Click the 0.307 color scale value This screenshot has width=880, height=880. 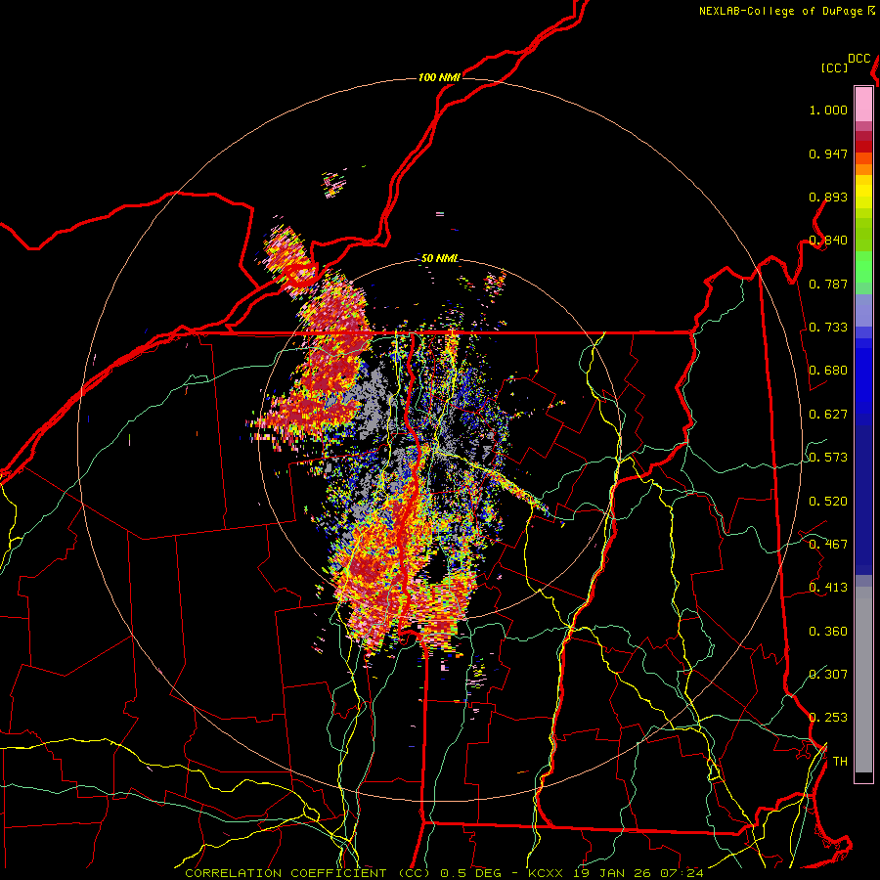[x=828, y=675]
